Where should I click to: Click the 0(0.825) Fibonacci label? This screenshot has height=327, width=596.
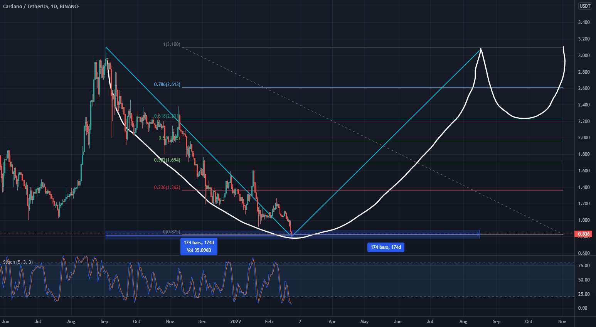pyautogui.click(x=171, y=232)
